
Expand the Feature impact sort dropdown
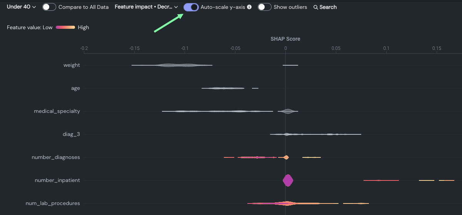pyautogui.click(x=146, y=7)
